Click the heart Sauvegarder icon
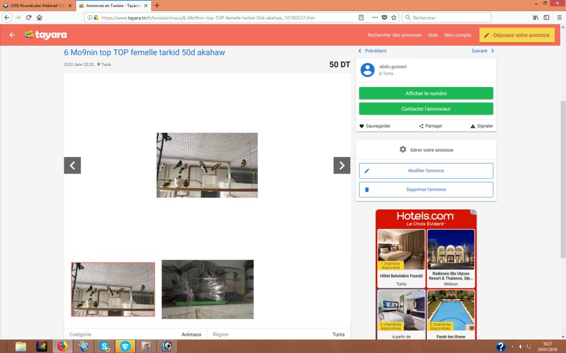Viewport: 566px width, 353px height. click(x=361, y=126)
